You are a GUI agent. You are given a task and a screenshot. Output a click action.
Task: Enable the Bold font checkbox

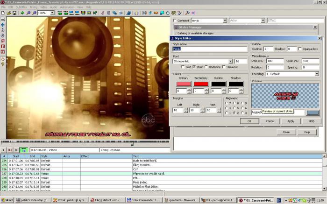(x=183, y=67)
